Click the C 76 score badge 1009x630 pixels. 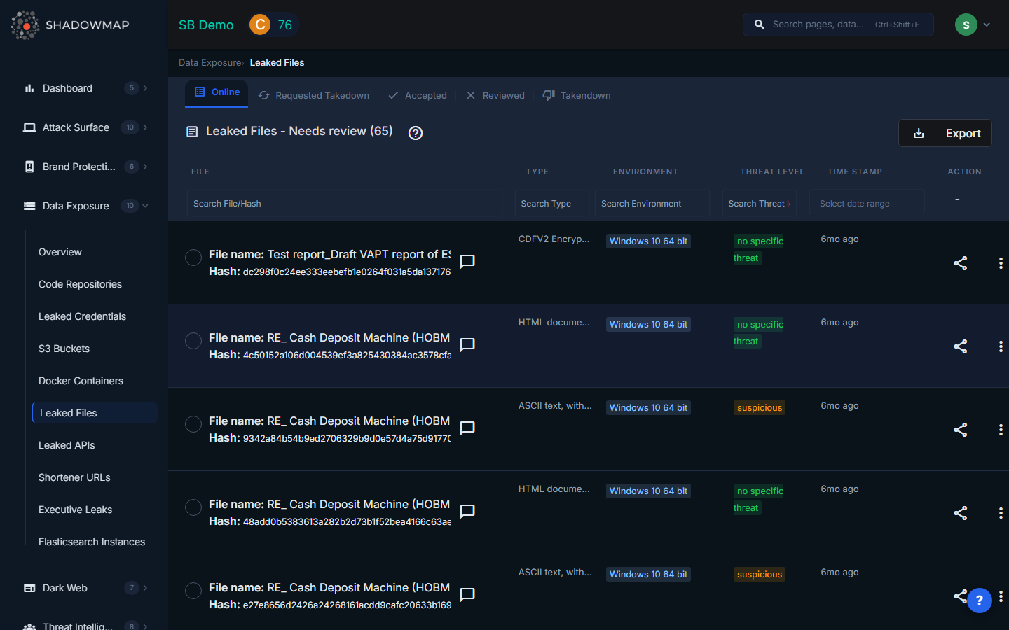[273, 25]
